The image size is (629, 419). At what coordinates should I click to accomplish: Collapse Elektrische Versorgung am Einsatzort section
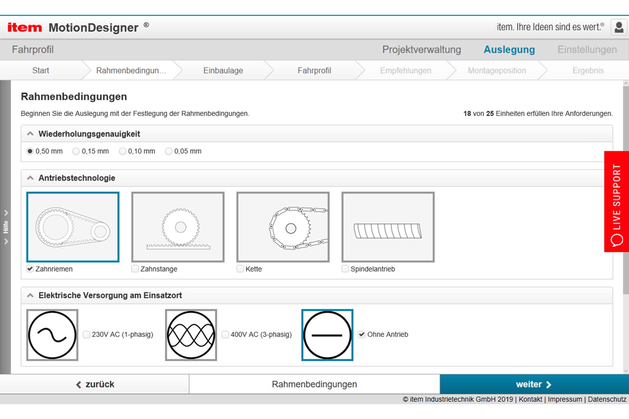click(31, 295)
